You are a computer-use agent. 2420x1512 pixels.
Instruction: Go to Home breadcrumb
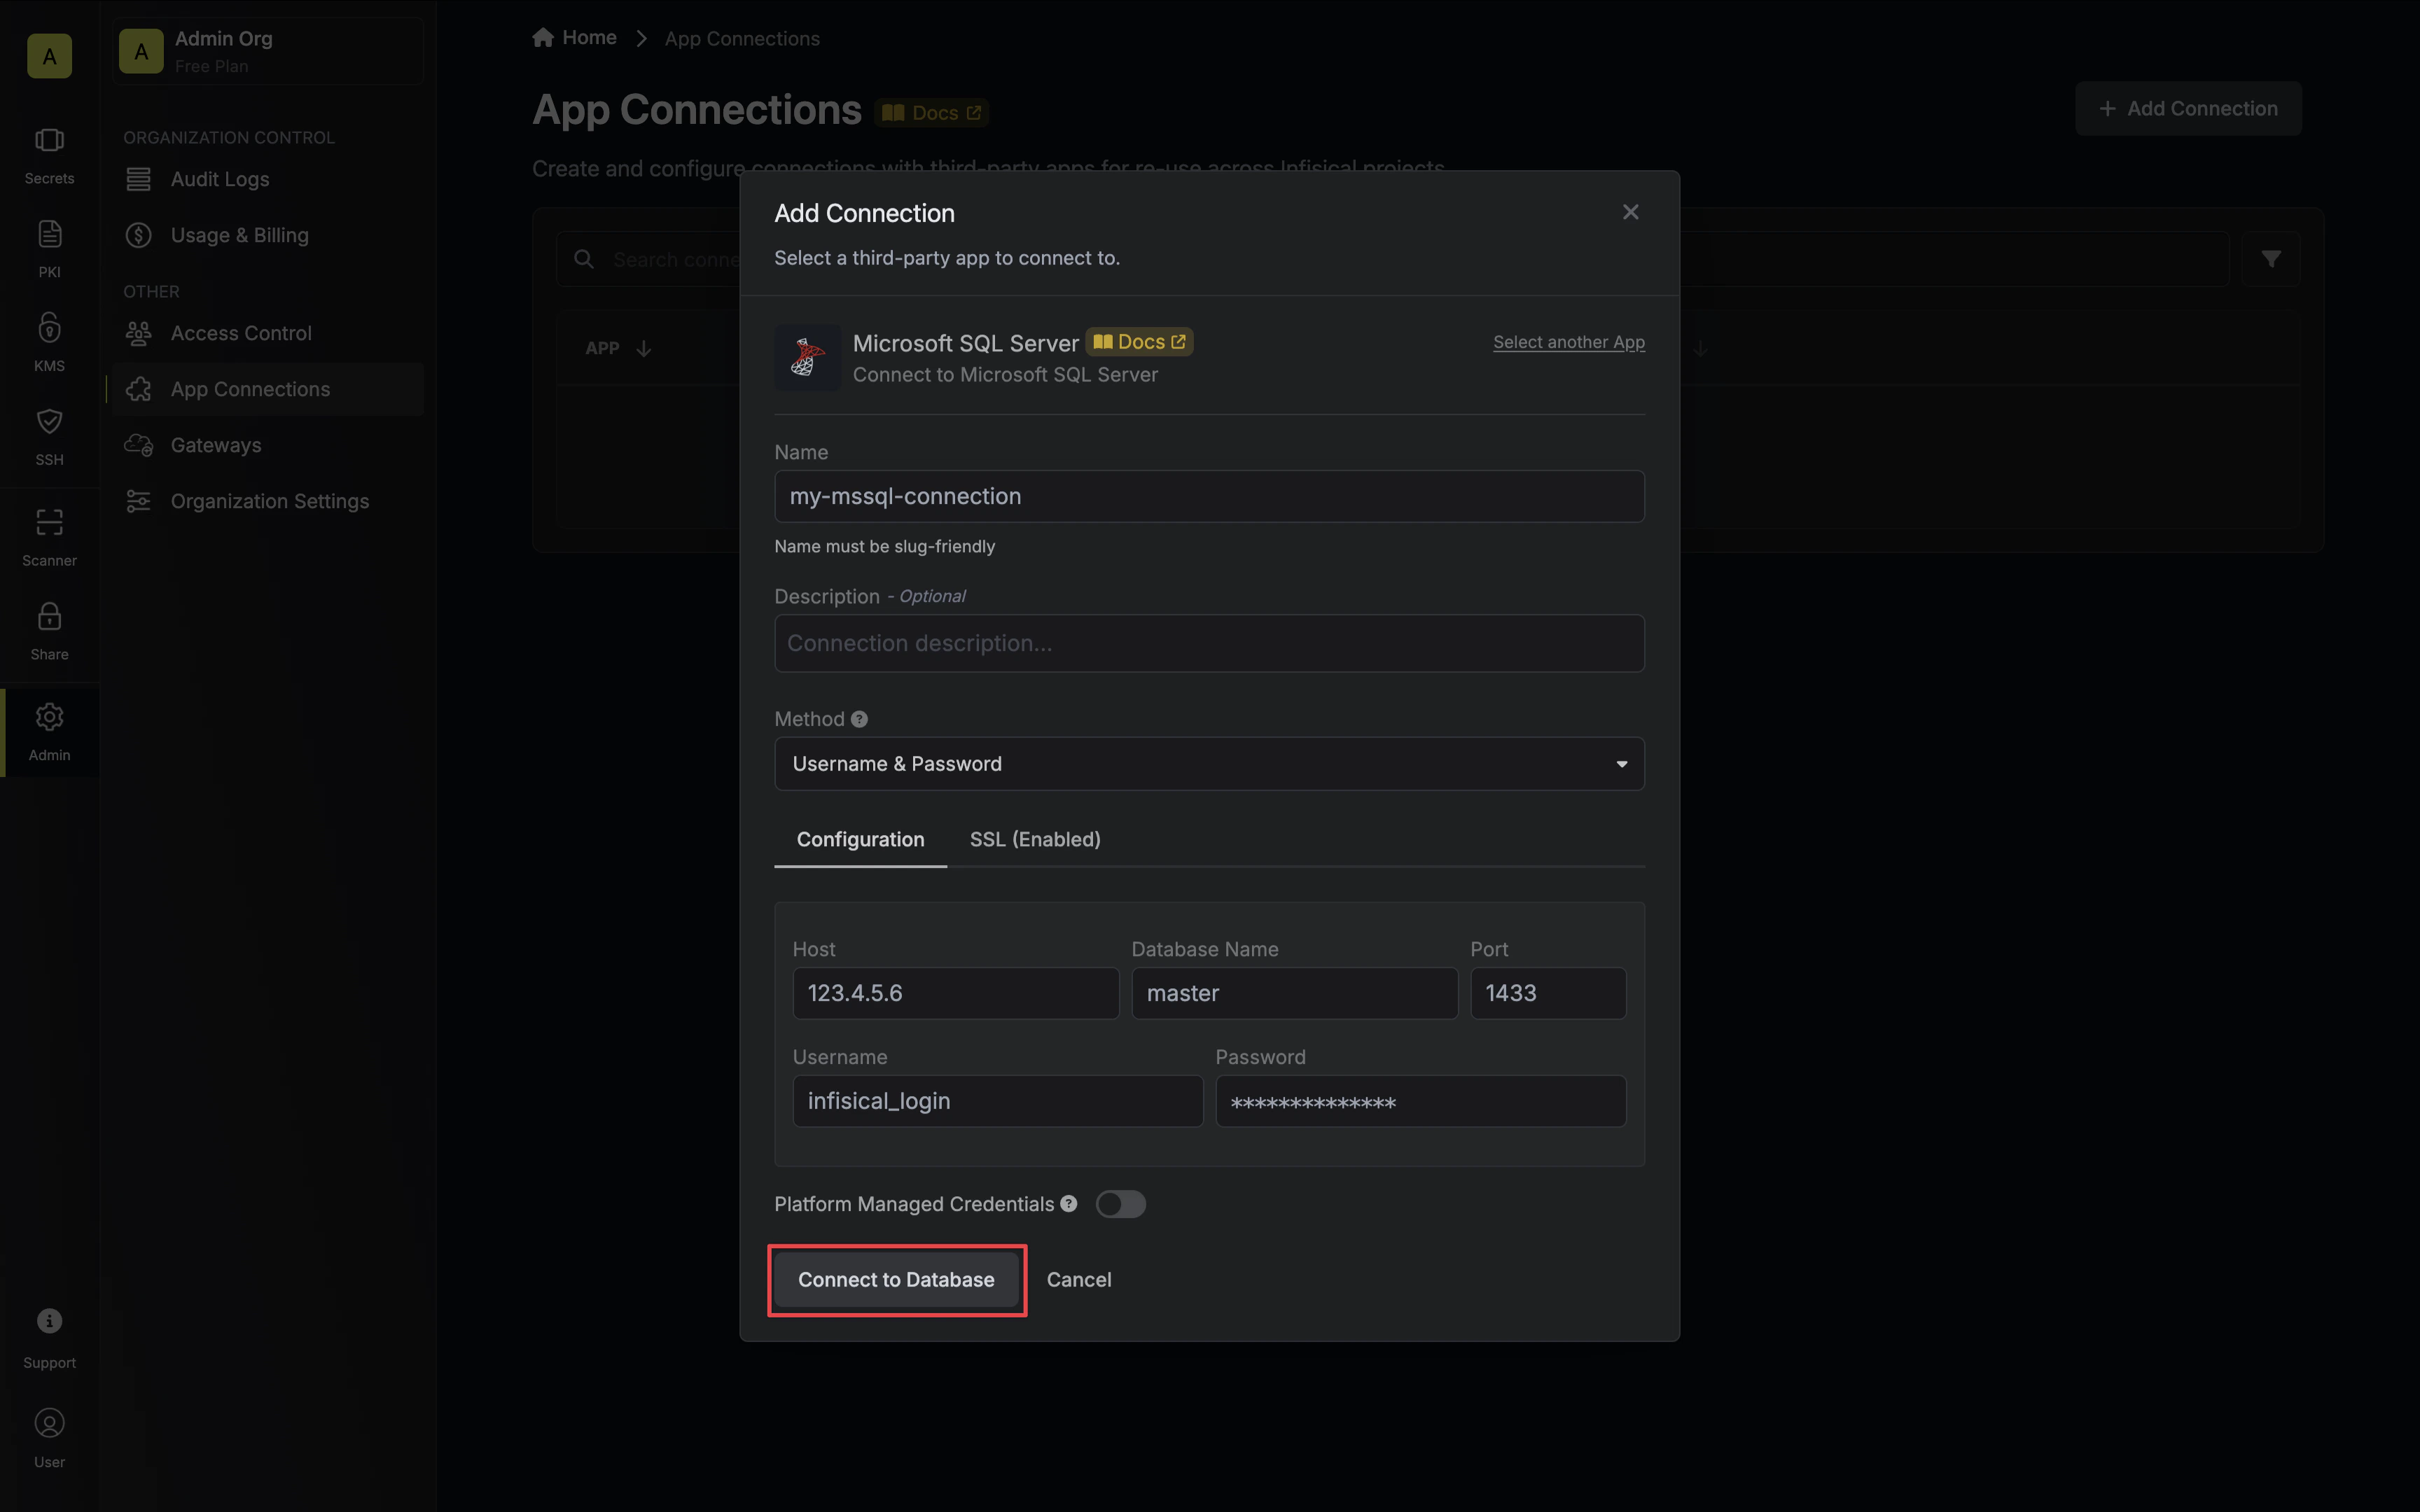[x=575, y=38]
